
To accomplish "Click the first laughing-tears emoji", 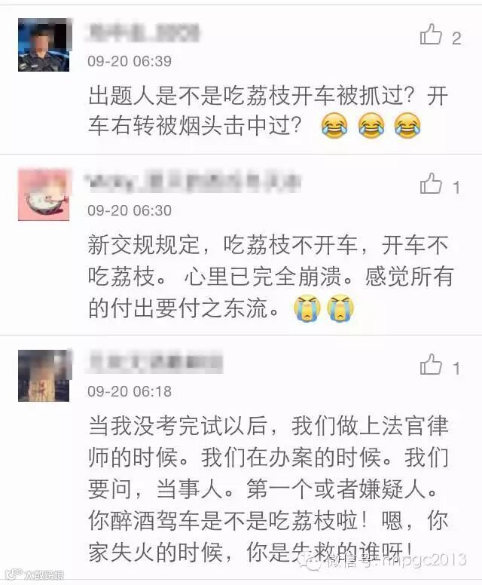I will click(x=334, y=125).
